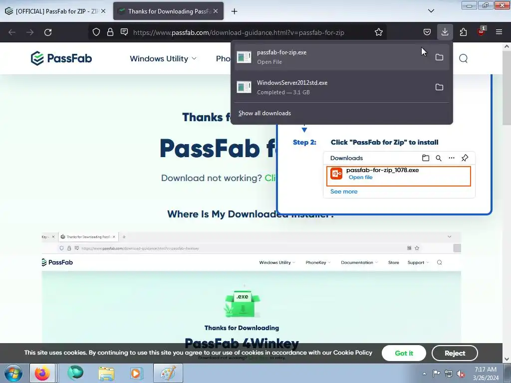Open site permissions icon in address bar

point(124,32)
